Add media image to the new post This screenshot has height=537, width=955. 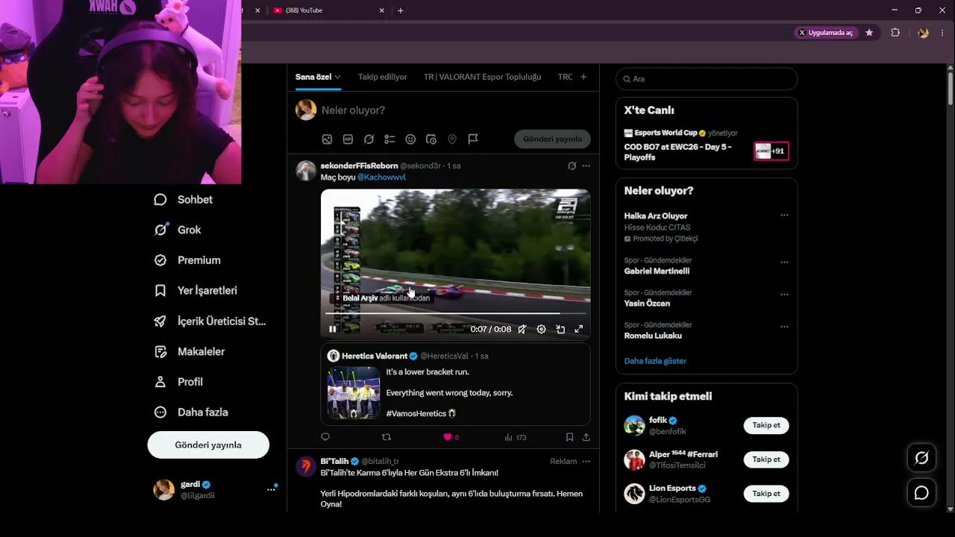pos(327,139)
